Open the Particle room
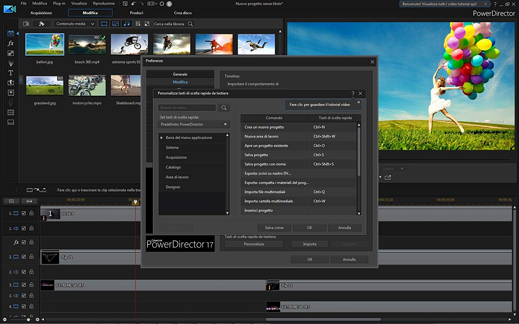Viewport: 519px width, 324px height. (x=11, y=63)
